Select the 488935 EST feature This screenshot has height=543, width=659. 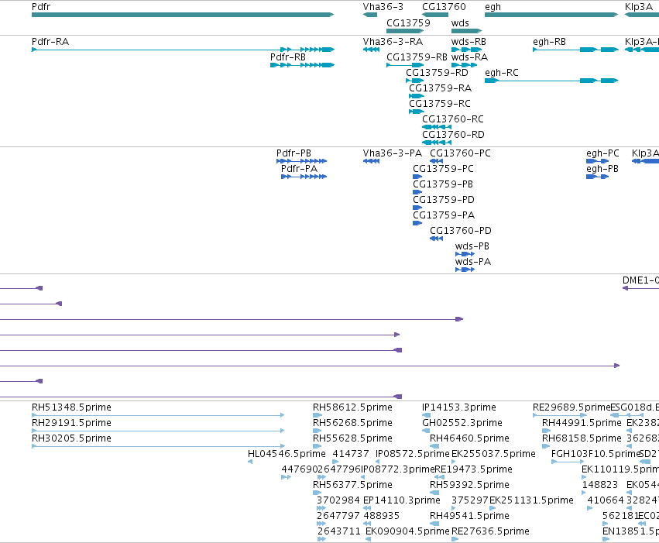pos(367,524)
